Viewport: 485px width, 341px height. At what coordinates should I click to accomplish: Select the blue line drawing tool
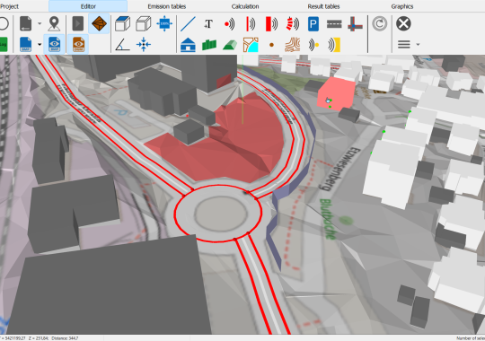point(188,24)
